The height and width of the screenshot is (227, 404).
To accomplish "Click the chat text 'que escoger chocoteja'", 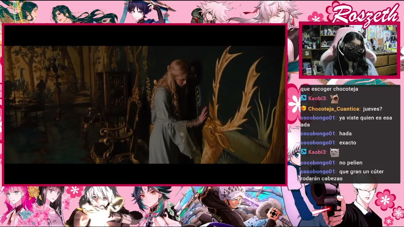I will coord(329,89).
